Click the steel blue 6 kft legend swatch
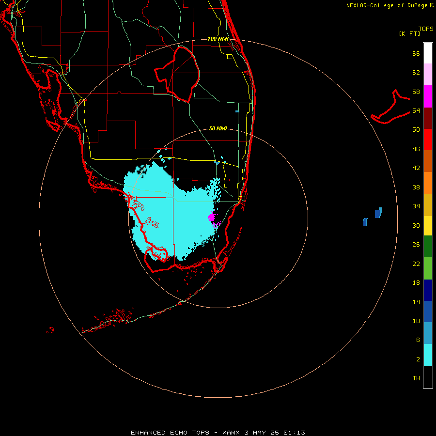The height and width of the screenshot is (436, 436). click(428, 333)
